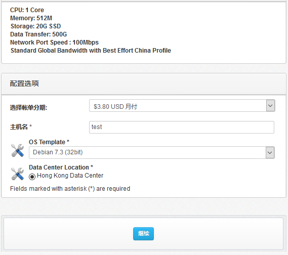288x255 pixels.
Task: Click the CPU: 1 Core spec line
Action: pos(27,10)
